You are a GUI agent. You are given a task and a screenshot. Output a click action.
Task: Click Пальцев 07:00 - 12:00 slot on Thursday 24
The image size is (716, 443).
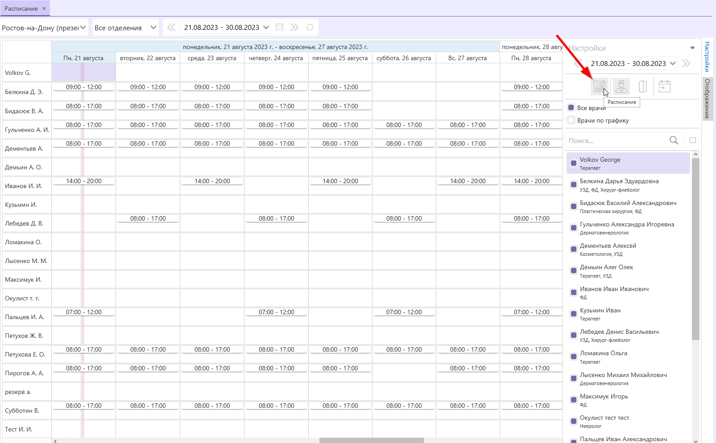[x=277, y=312]
